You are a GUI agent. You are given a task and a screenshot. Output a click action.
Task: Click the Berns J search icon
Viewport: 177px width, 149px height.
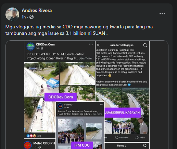pyautogui.click(x=145, y=146)
